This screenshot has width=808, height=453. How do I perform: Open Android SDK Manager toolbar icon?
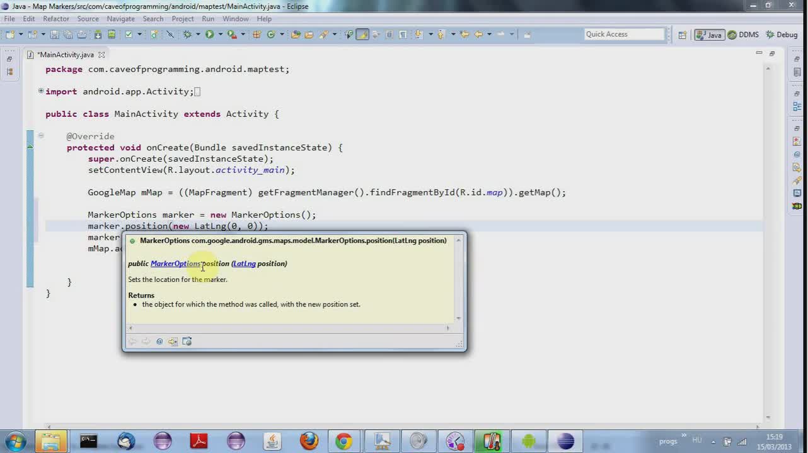click(98, 34)
